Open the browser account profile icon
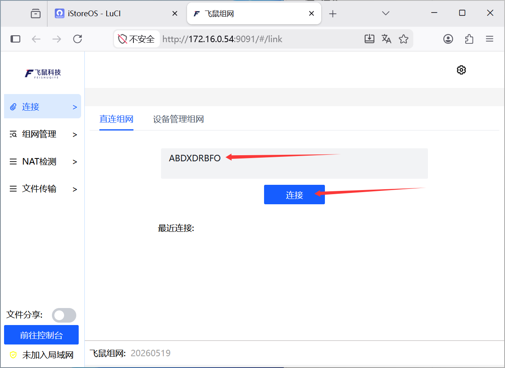The image size is (505, 368). coord(448,39)
